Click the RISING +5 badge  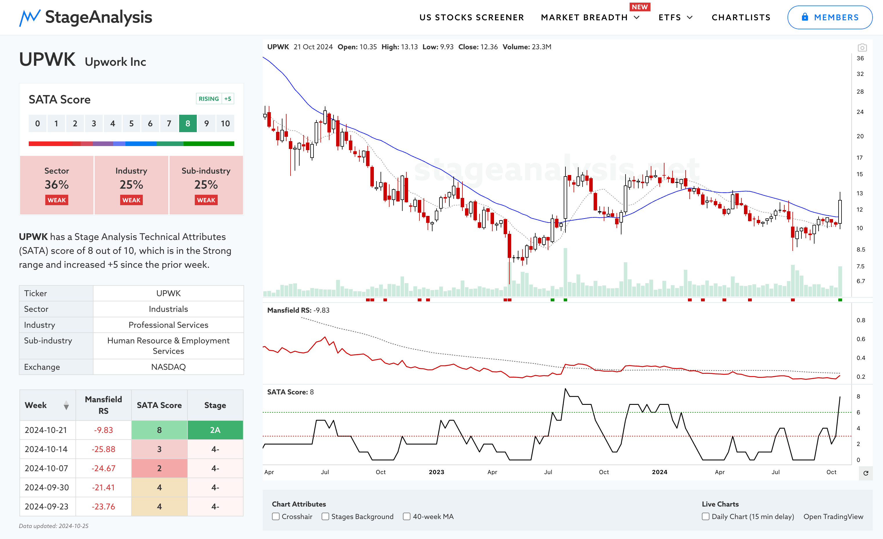tap(215, 98)
